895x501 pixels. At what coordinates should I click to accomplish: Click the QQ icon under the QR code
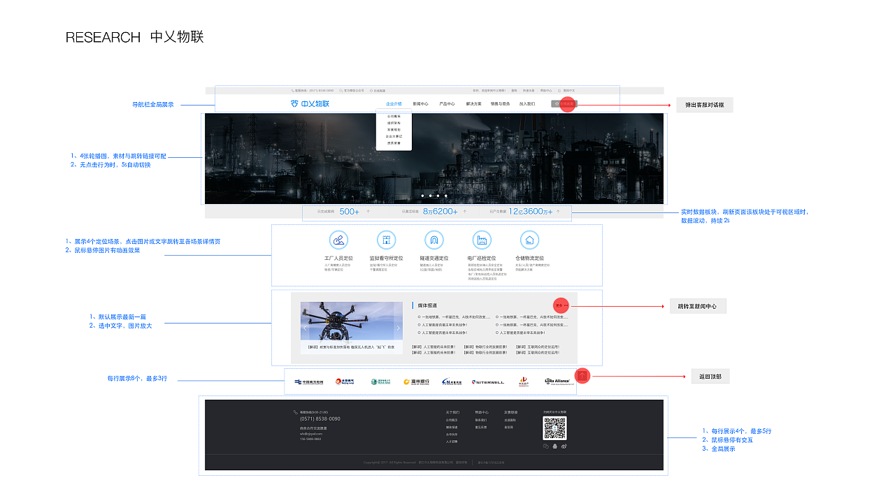tap(555, 446)
